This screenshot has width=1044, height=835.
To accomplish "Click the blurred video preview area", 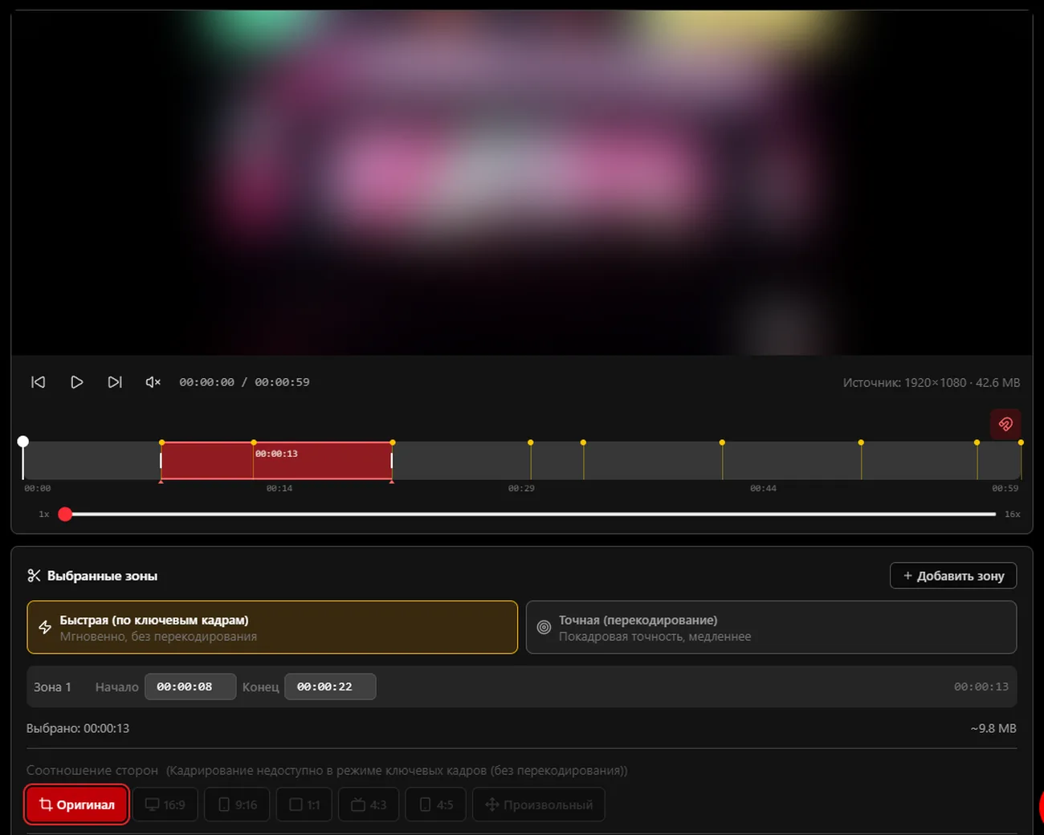I will tap(521, 182).
